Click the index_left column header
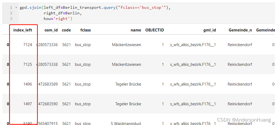This screenshot has height=125, width=275. 23,30
